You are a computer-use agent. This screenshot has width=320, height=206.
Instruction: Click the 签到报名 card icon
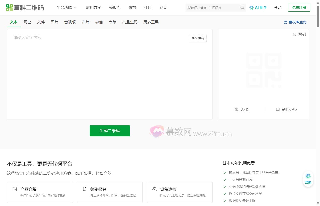85,189
